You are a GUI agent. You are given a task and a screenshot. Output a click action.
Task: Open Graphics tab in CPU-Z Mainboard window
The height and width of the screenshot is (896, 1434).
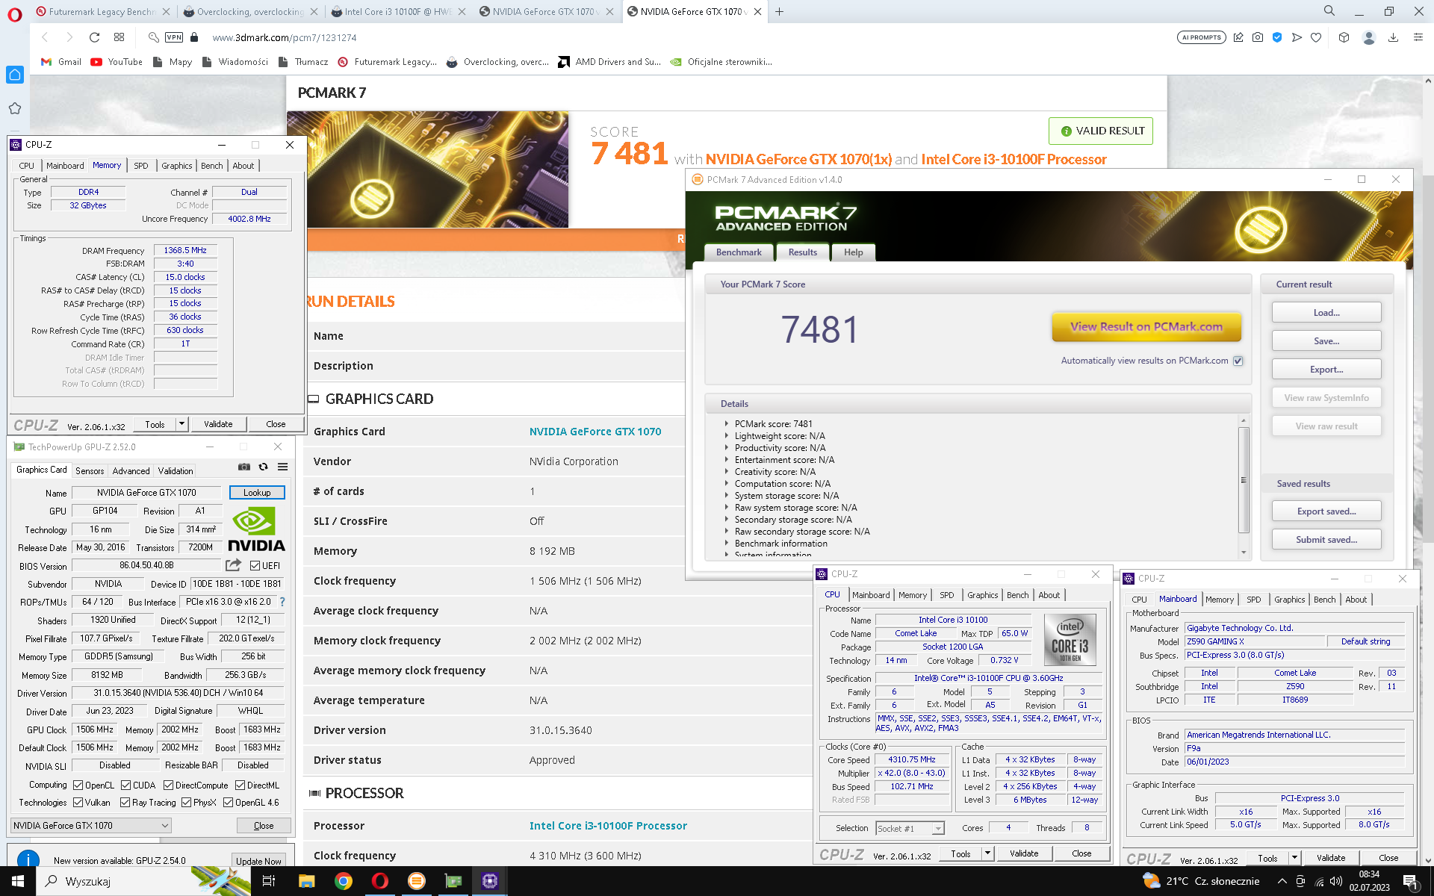[1289, 600]
